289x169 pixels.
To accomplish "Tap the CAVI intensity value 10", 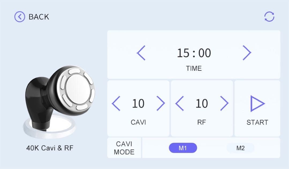I will click(x=138, y=104).
